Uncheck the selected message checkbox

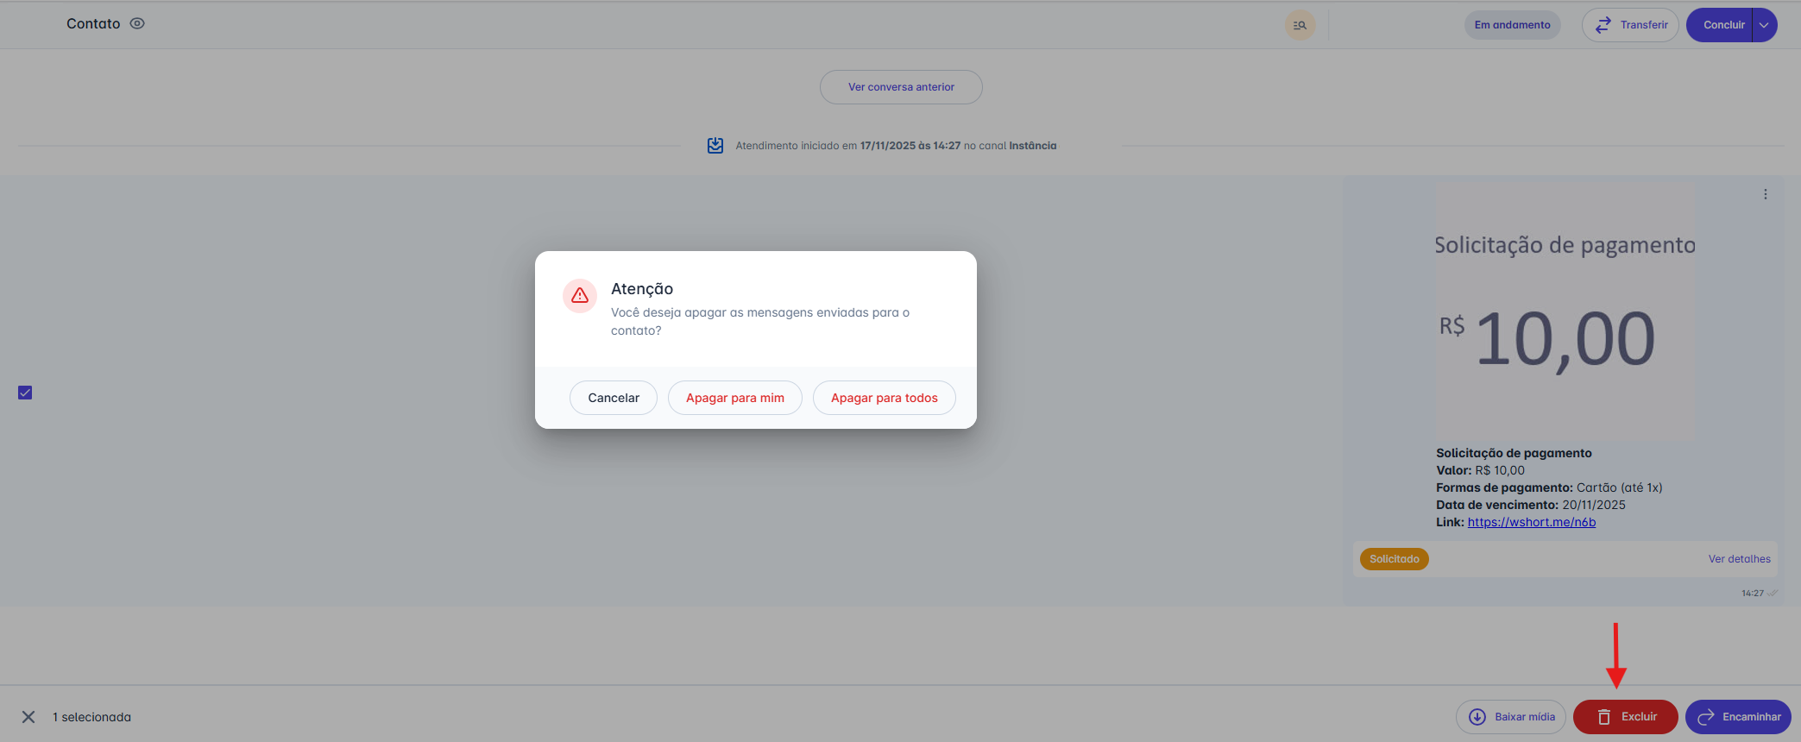click(25, 393)
